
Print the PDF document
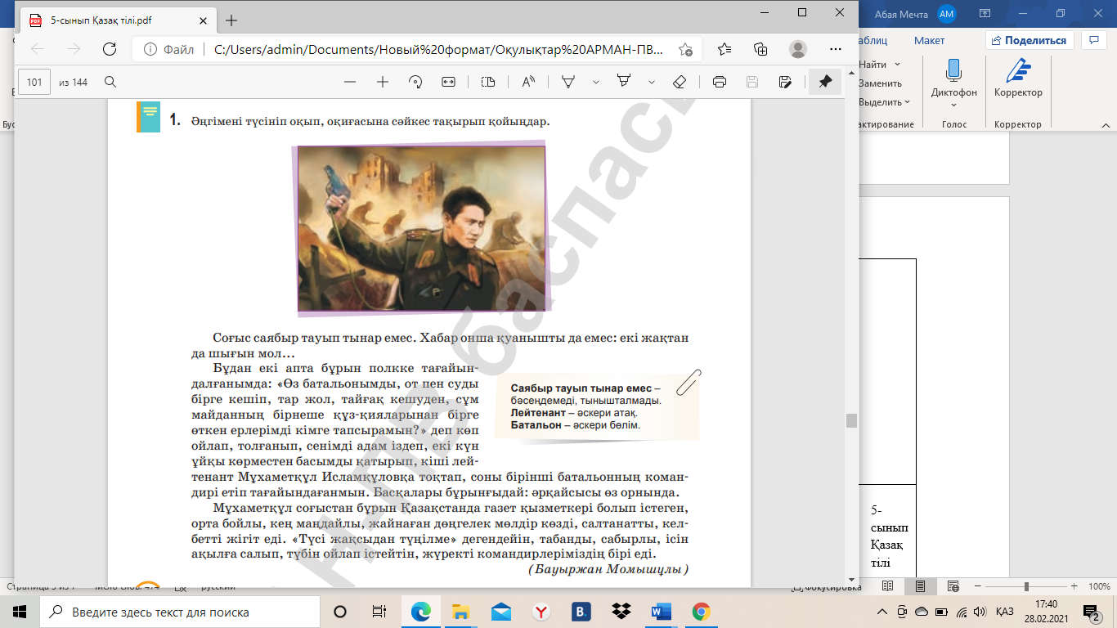(720, 82)
